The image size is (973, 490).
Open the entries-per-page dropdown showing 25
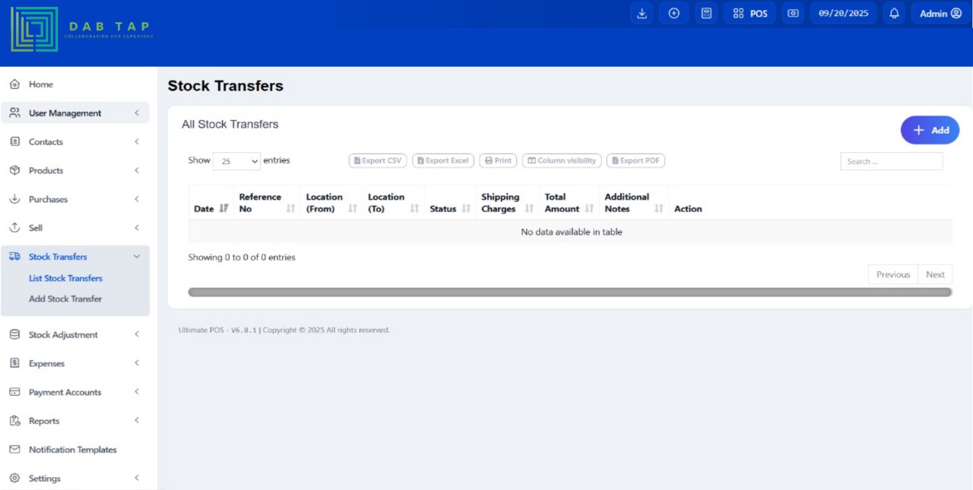click(236, 161)
